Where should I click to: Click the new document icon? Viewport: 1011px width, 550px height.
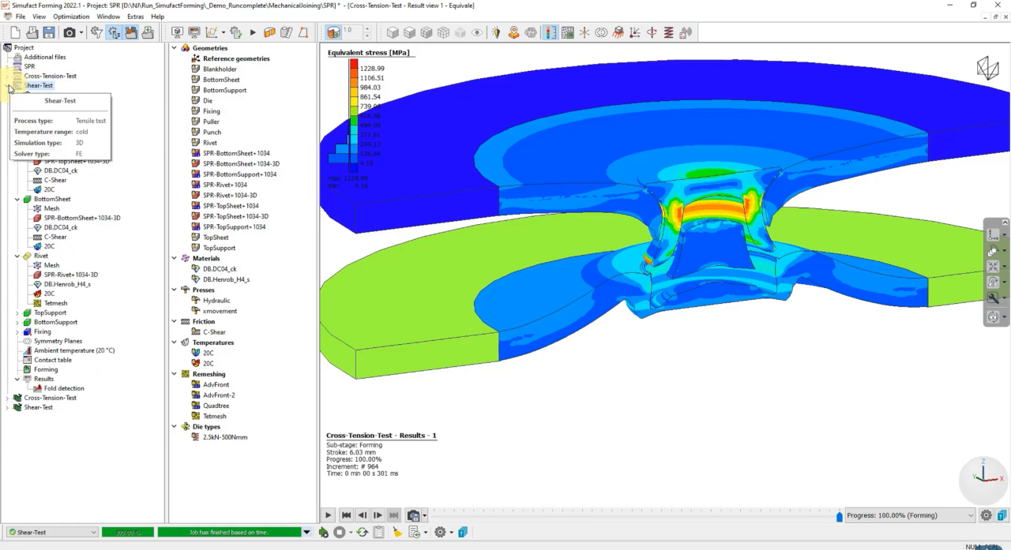pyautogui.click(x=15, y=32)
